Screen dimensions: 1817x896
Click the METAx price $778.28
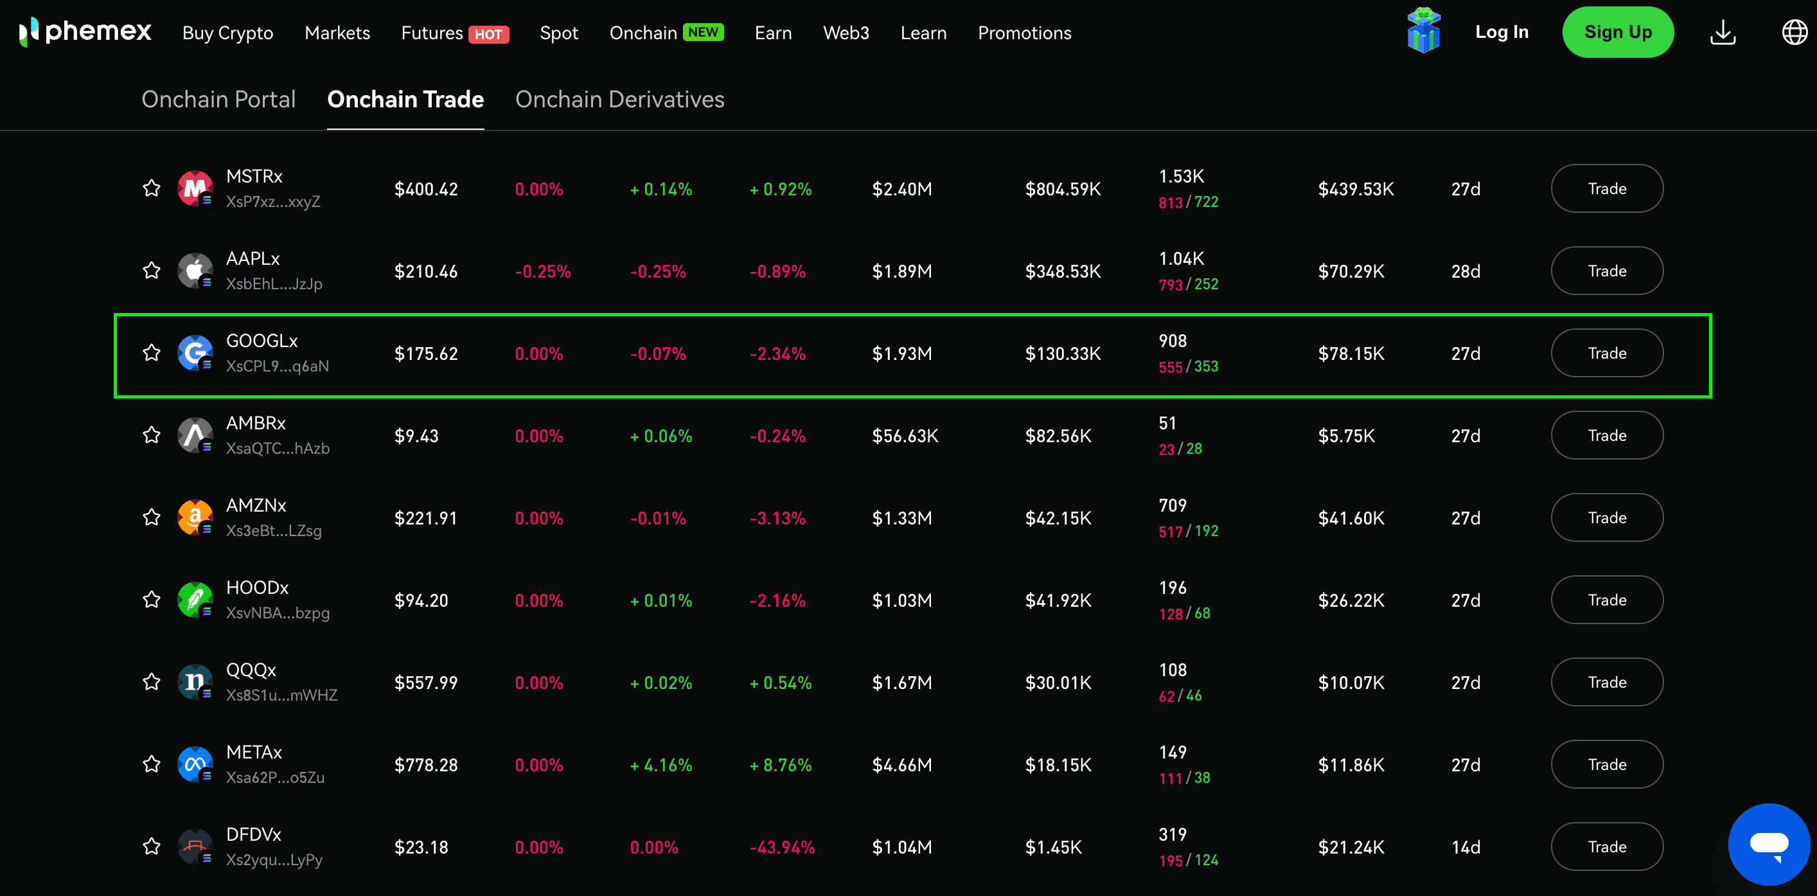pos(426,765)
